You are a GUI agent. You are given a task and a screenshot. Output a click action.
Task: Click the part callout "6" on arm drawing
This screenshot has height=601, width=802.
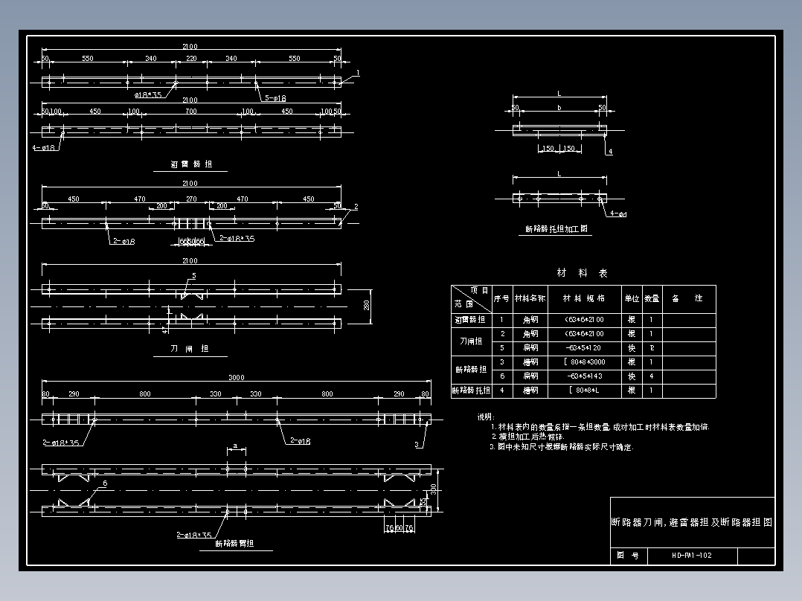(x=106, y=483)
